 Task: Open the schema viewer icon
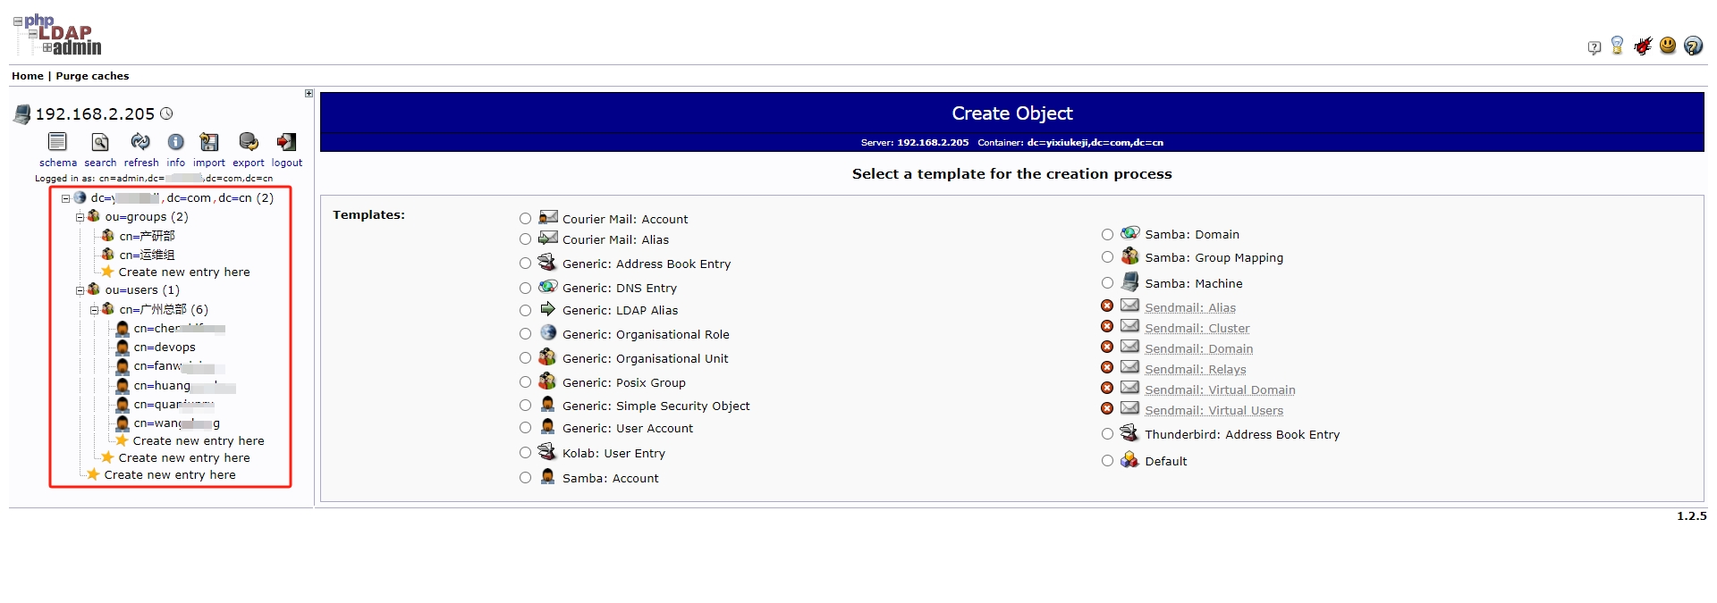click(x=57, y=142)
